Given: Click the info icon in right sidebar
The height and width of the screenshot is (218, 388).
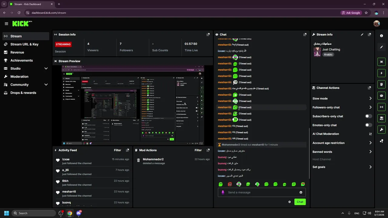Looking at the screenshot, I should (x=381, y=36).
